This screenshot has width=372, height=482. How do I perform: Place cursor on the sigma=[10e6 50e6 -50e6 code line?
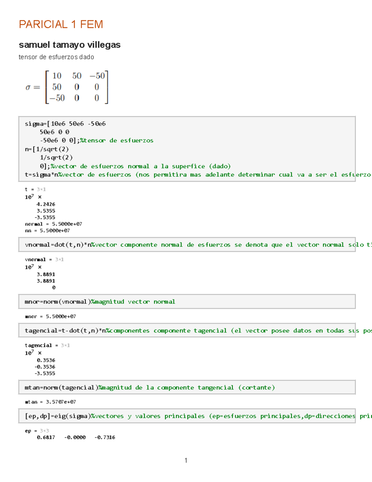[x=65, y=124]
